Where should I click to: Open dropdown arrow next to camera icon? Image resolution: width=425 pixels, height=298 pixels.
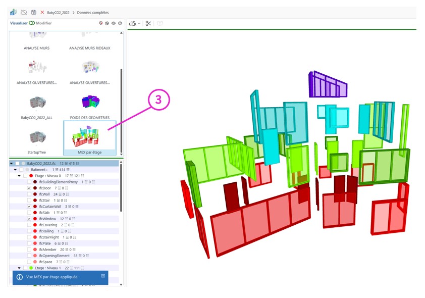coord(139,23)
